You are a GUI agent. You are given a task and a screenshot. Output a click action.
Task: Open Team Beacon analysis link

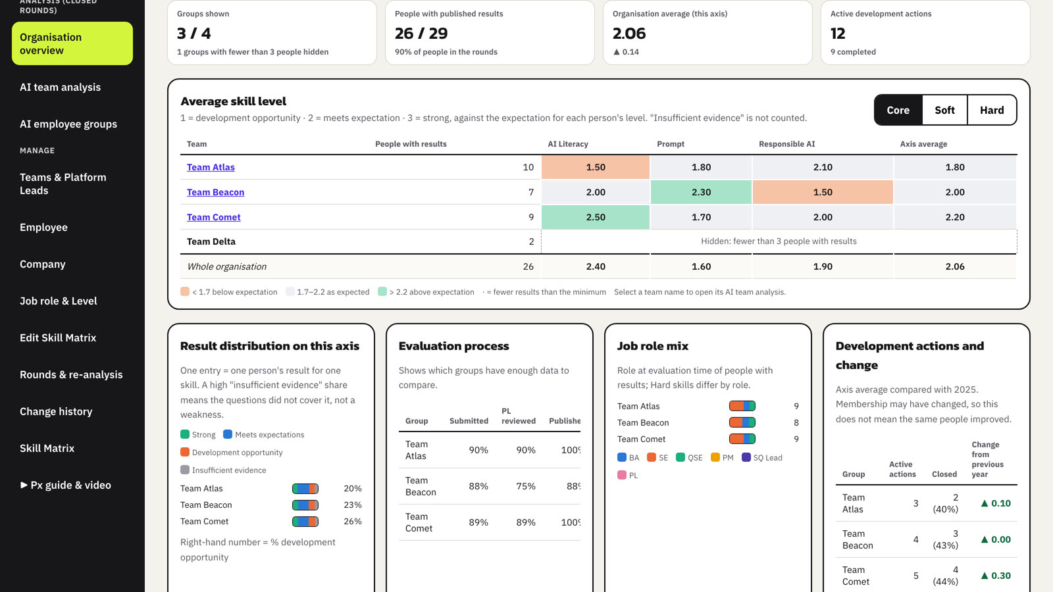[x=215, y=192]
